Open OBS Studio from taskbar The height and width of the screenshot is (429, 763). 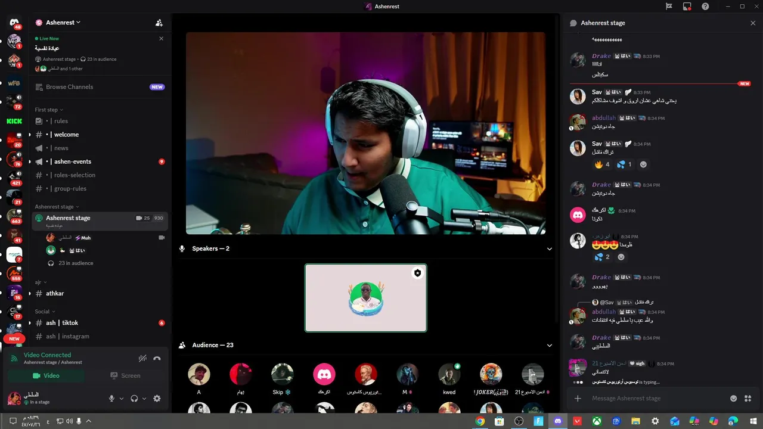click(519, 421)
